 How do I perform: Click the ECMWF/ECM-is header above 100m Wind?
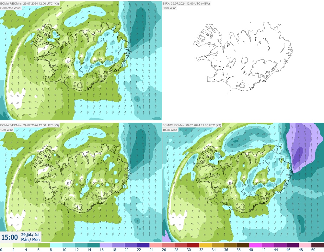click(x=192, y=125)
